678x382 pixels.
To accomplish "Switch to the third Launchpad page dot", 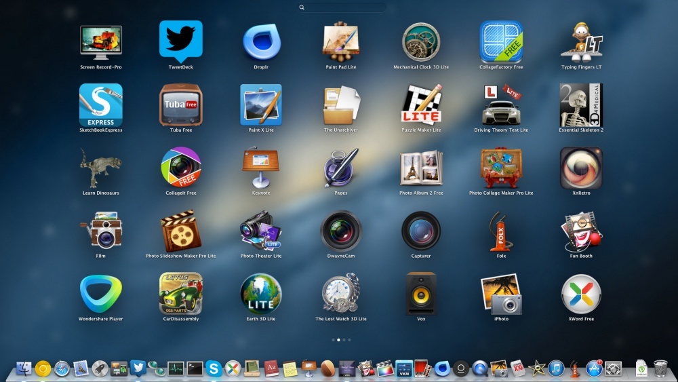I will [344, 340].
